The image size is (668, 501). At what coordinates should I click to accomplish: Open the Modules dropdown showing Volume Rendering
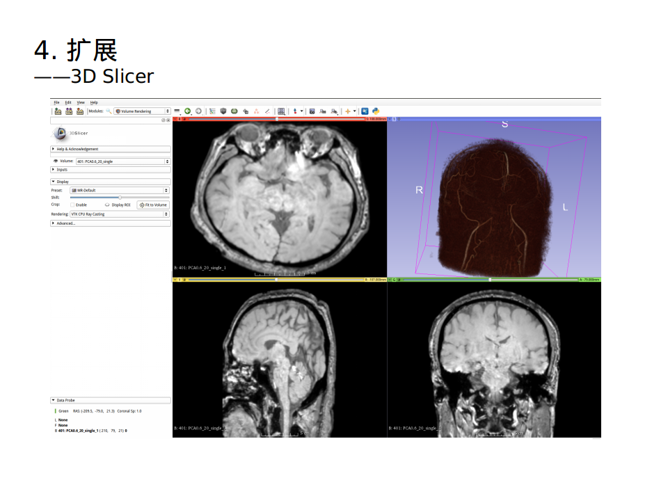click(x=142, y=111)
